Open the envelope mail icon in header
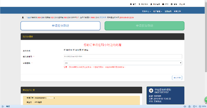This screenshot has height=108, width=207. [172, 4]
